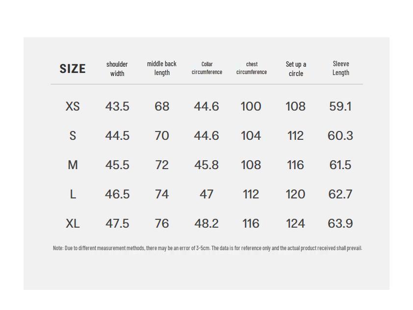Viewport: 413px width, 310px height.
Task: Select sleeve length value 59.1
Action: point(340,106)
